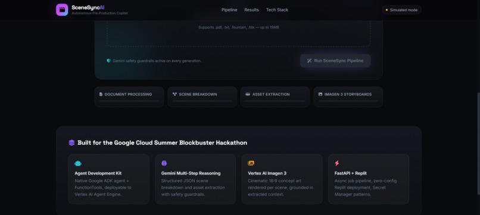Click the Cinematic 16:9 concept art description
This screenshot has height=215, width=480.
click(x=280, y=188)
